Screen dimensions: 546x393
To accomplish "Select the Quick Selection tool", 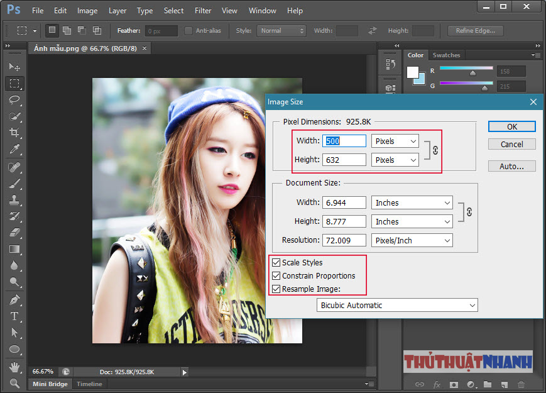I will (14, 116).
